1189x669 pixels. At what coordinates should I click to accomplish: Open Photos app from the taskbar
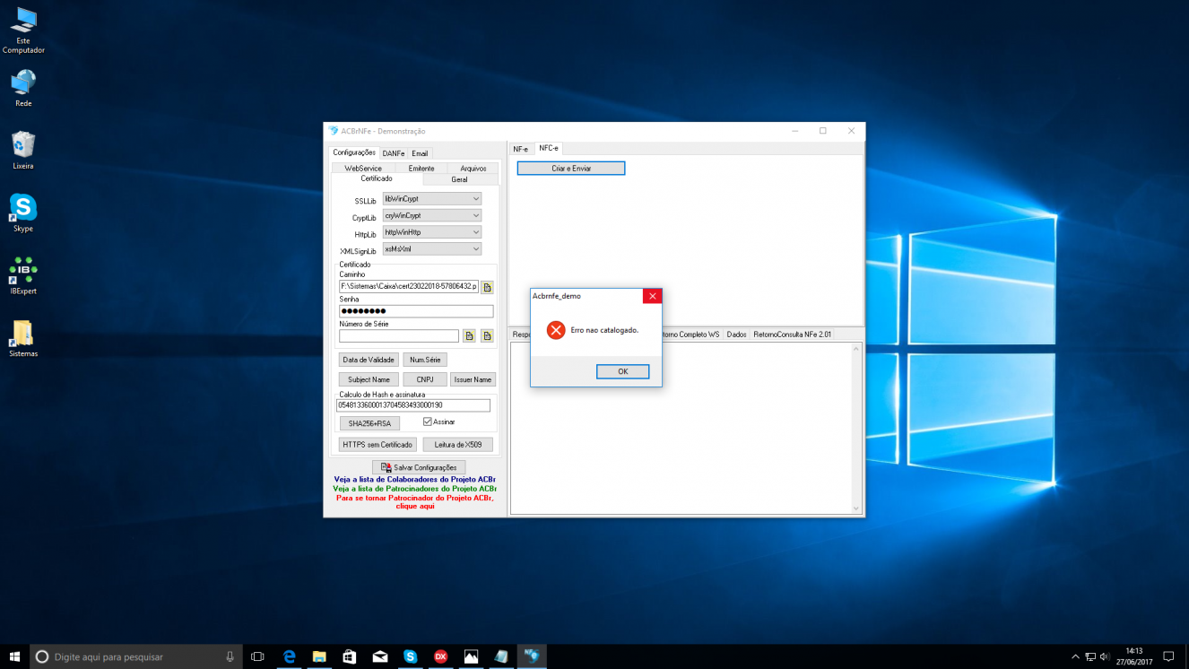click(472, 656)
